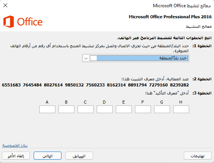Click confirmation ID field H
The image size is (214, 163).
point(181,109)
